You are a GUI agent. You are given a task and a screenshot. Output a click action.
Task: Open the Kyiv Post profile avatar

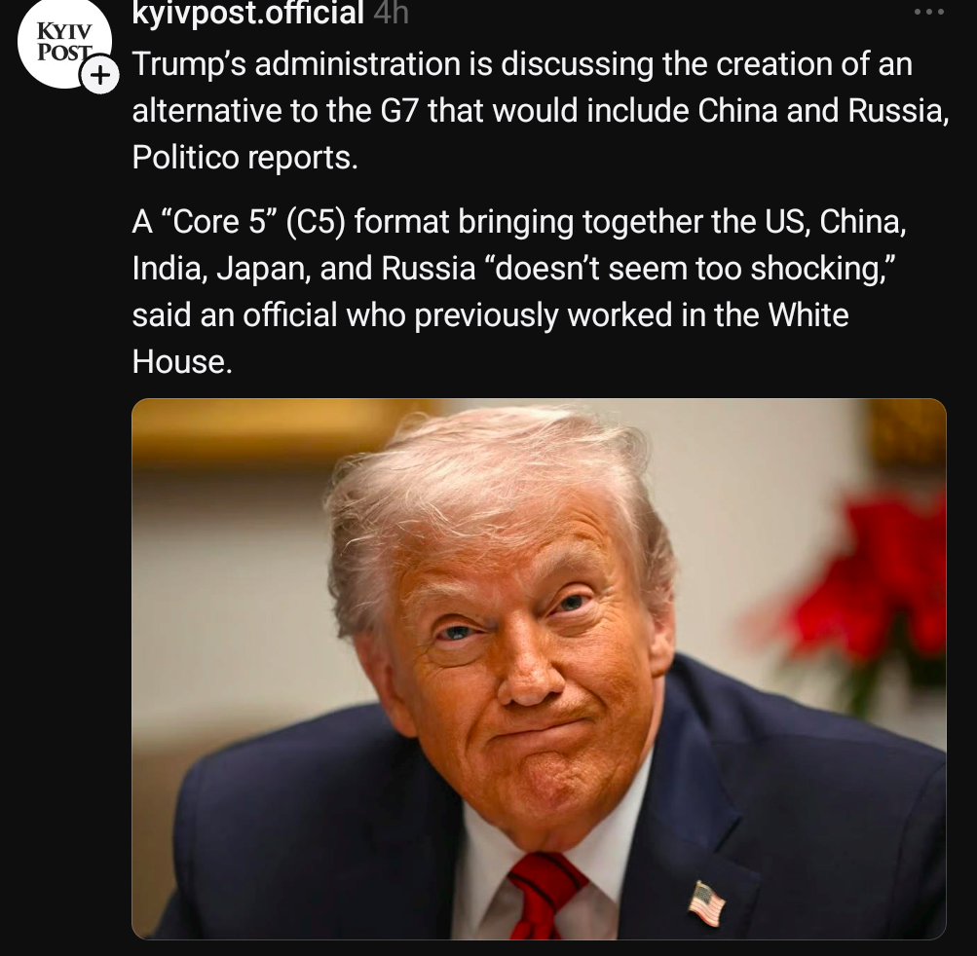64,42
